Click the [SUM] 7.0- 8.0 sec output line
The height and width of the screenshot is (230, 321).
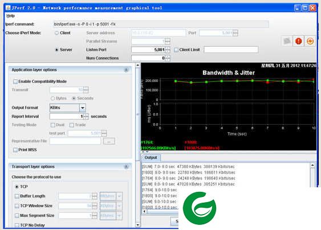(x=188, y=167)
